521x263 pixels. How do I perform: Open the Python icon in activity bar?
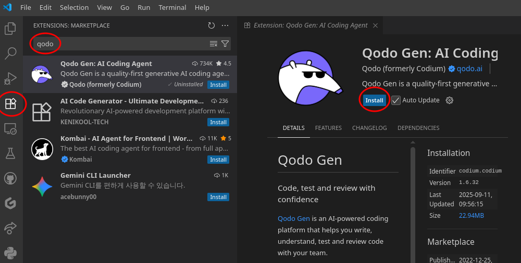tap(10, 253)
